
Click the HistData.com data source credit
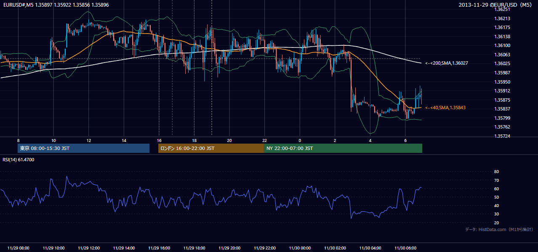(499, 229)
